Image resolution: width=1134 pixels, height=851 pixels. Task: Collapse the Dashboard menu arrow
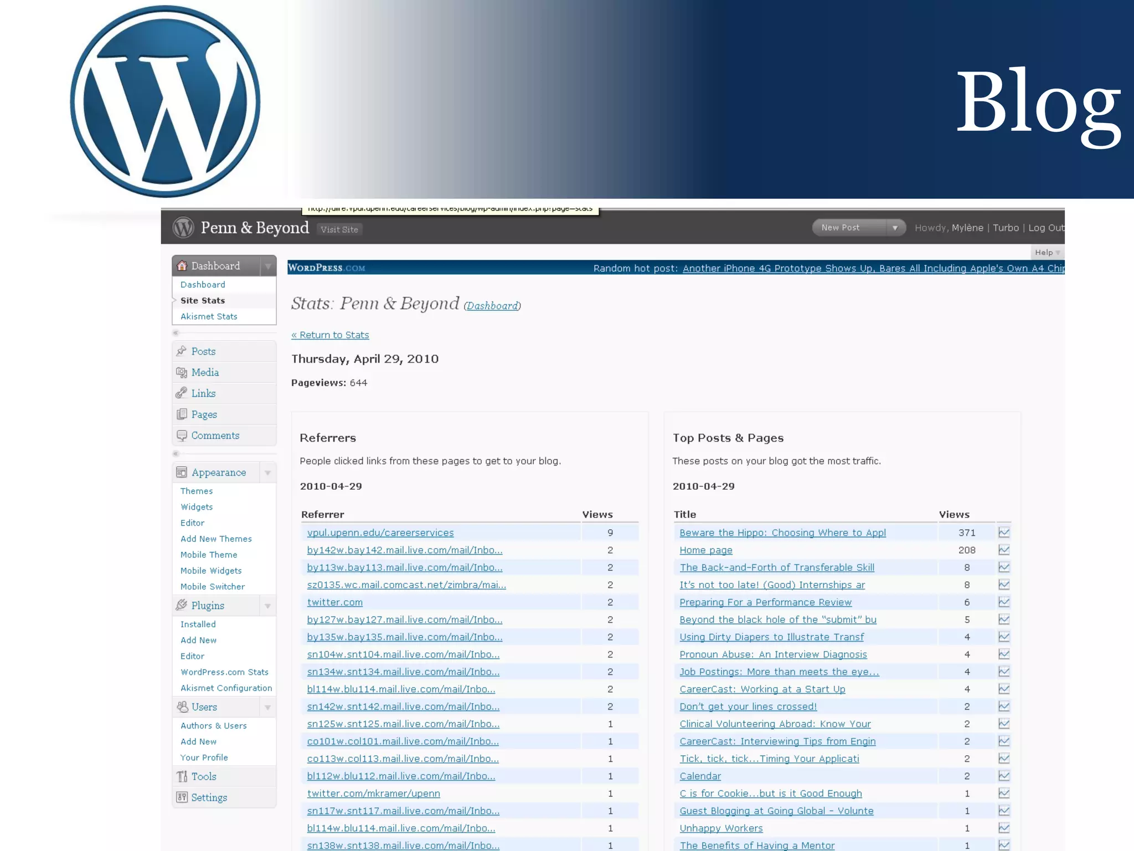click(x=268, y=266)
